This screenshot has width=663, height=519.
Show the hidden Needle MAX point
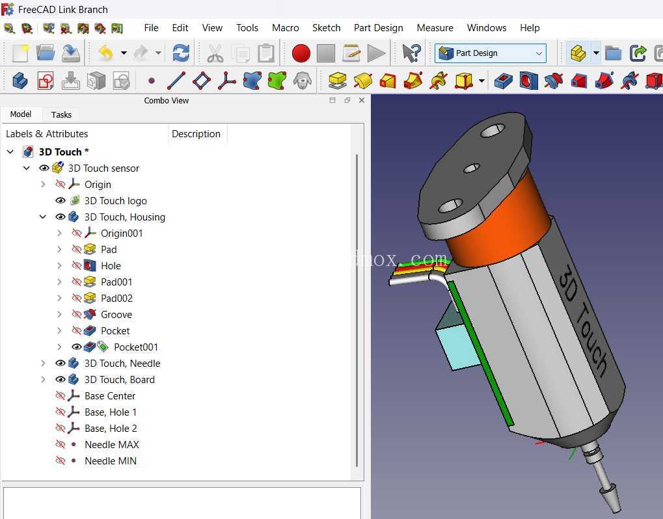[x=61, y=445]
